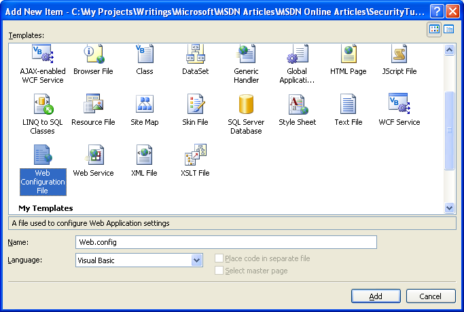Select the Text File template icon
Viewport: 464px width, 312px height.
tap(349, 104)
